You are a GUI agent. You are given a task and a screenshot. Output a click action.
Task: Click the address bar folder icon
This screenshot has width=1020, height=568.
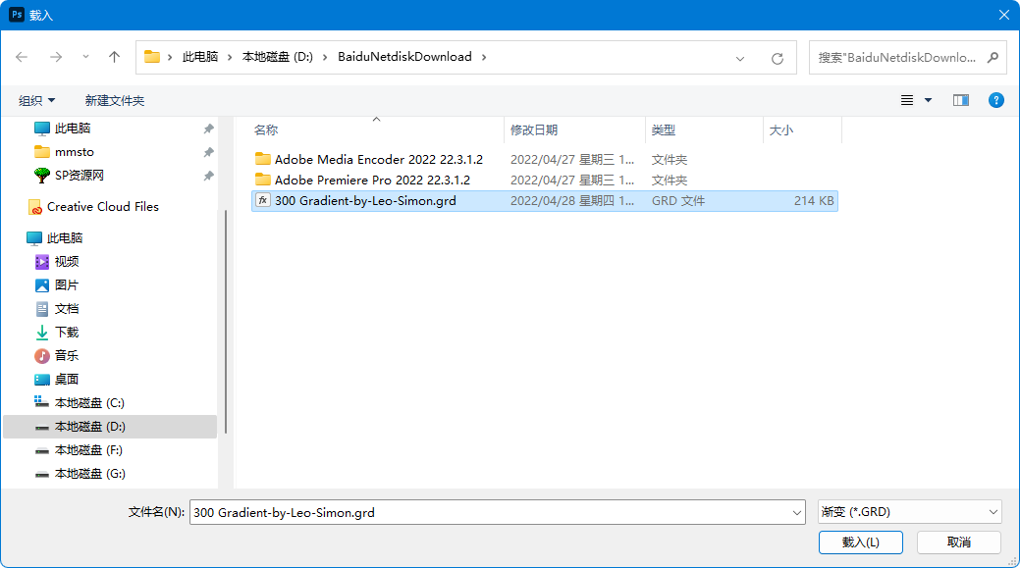152,57
